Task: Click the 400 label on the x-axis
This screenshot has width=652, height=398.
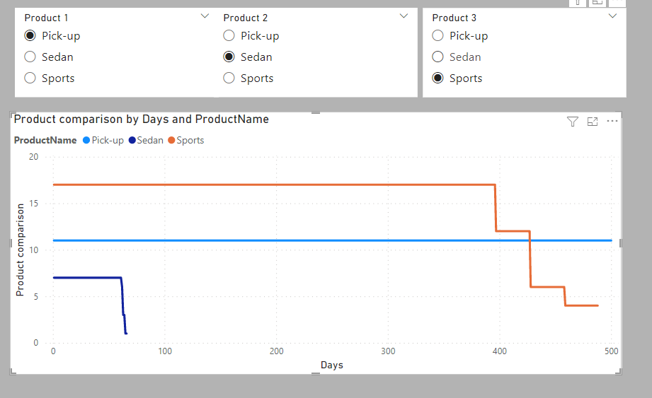Action: click(500, 351)
